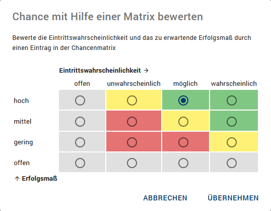This screenshot has height=211, width=271.
Task: Pick offen Erfolgsmaß with unwahrscheinlich radio
Action: tap(132, 163)
